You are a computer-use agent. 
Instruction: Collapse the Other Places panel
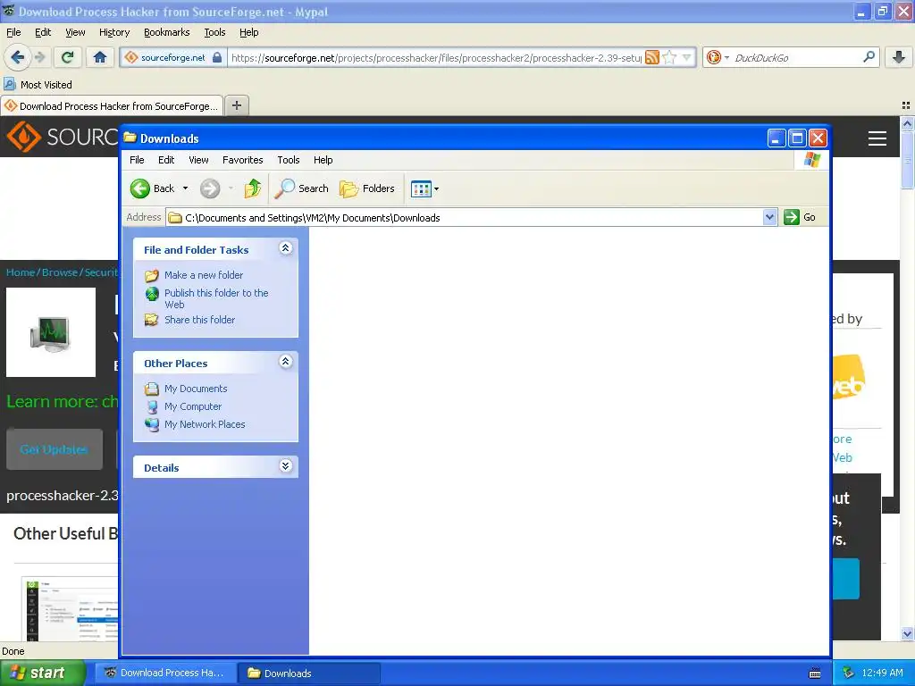tap(285, 362)
